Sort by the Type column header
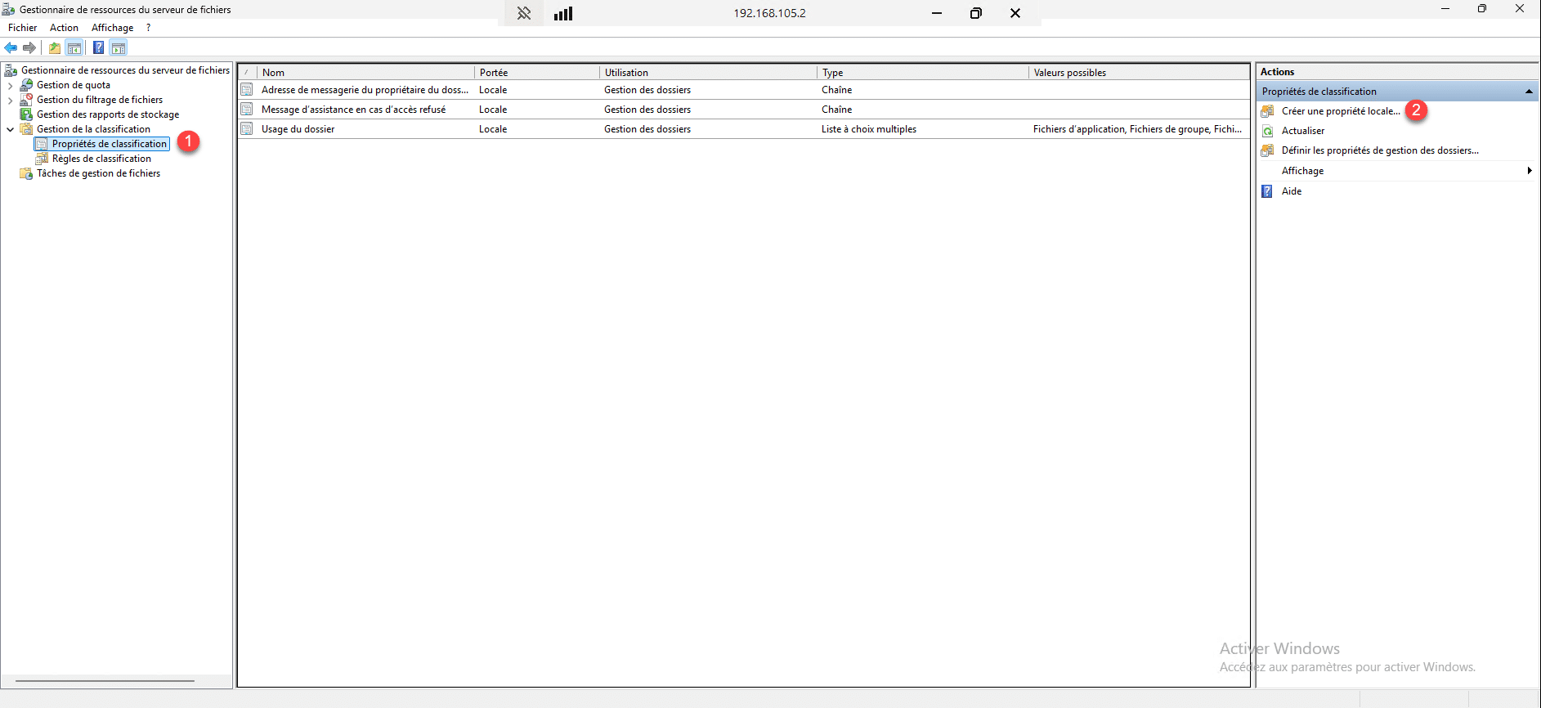 pos(923,73)
